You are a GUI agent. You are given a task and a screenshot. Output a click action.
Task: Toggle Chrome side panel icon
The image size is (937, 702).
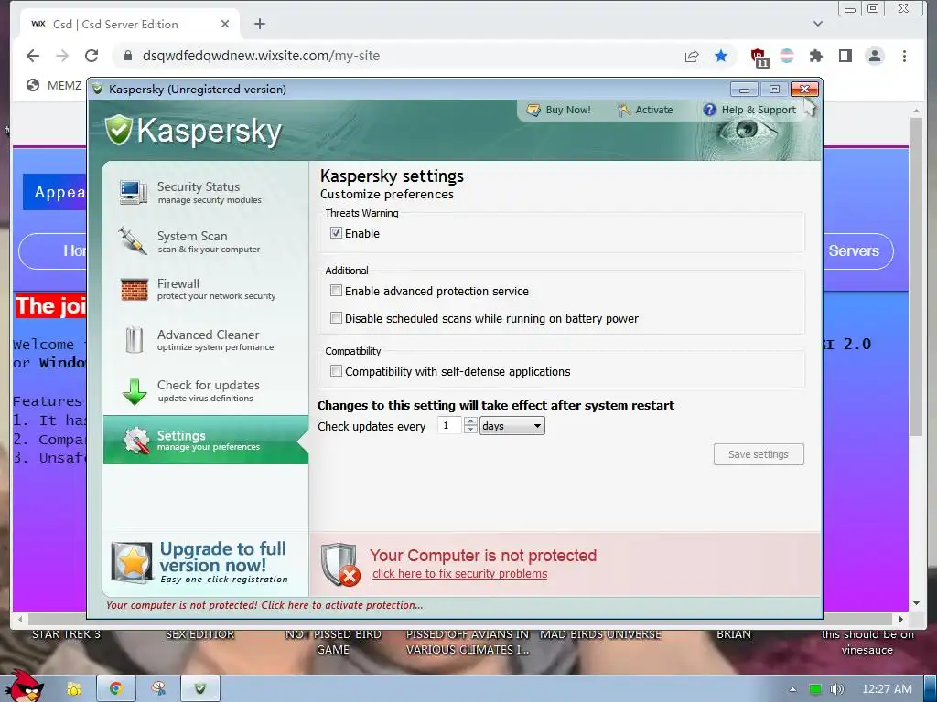pos(845,56)
